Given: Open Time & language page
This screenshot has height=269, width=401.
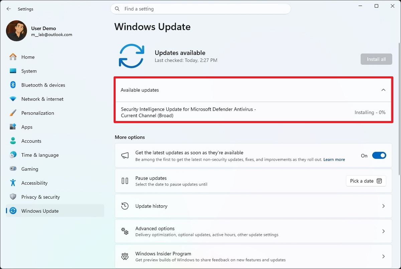Looking at the screenshot, I should click(55, 155).
